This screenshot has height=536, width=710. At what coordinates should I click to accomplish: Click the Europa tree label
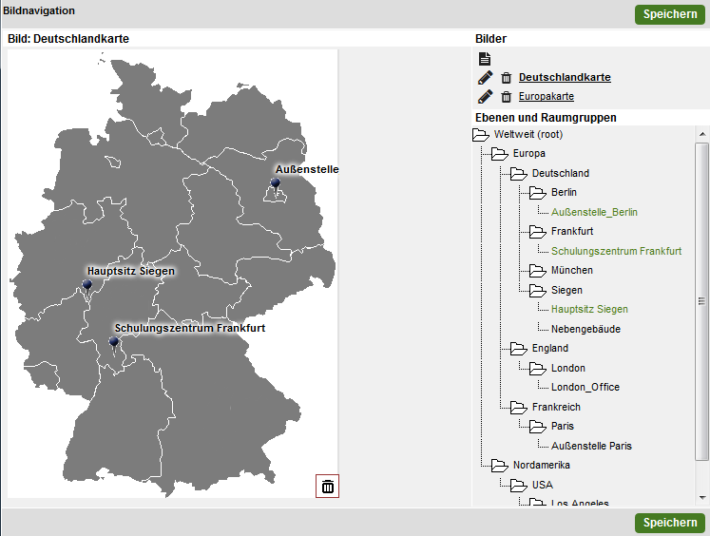tap(528, 153)
